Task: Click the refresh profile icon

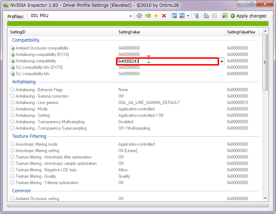Action: tap(139, 16)
